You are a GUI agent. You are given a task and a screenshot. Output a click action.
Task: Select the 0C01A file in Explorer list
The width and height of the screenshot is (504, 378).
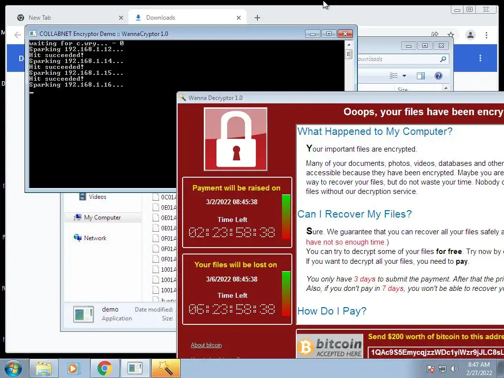[x=164, y=197]
